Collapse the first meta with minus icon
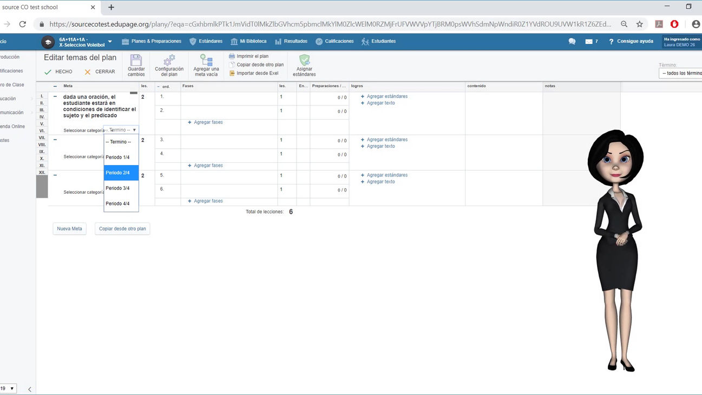Image resolution: width=702 pixels, height=395 pixels. point(55,97)
